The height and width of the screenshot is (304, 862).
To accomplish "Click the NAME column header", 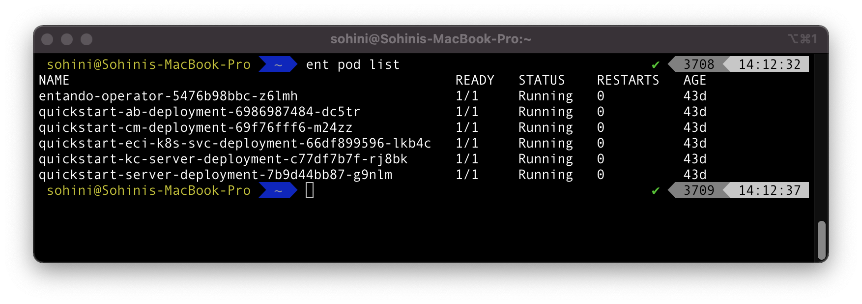I will click(54, 80).
